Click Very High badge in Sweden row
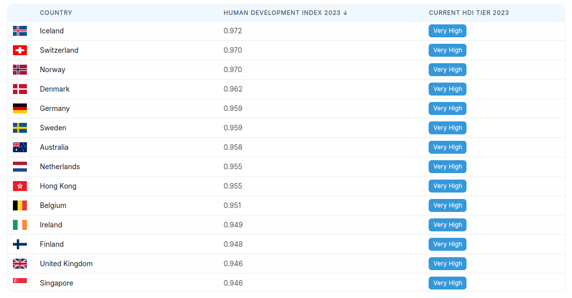 pos(447,128)
